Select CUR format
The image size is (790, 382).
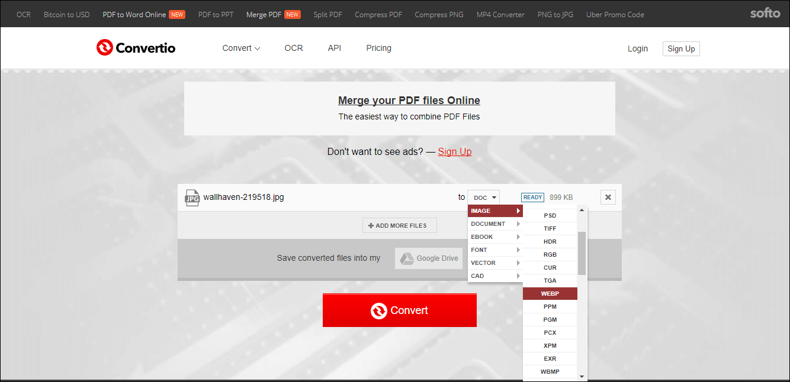coord(550,268)
